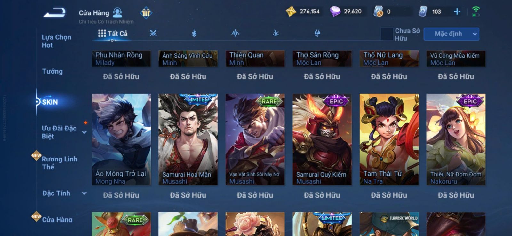Go to the Tướng menu
The image size is (512, 236).
[x=52, y=71]
